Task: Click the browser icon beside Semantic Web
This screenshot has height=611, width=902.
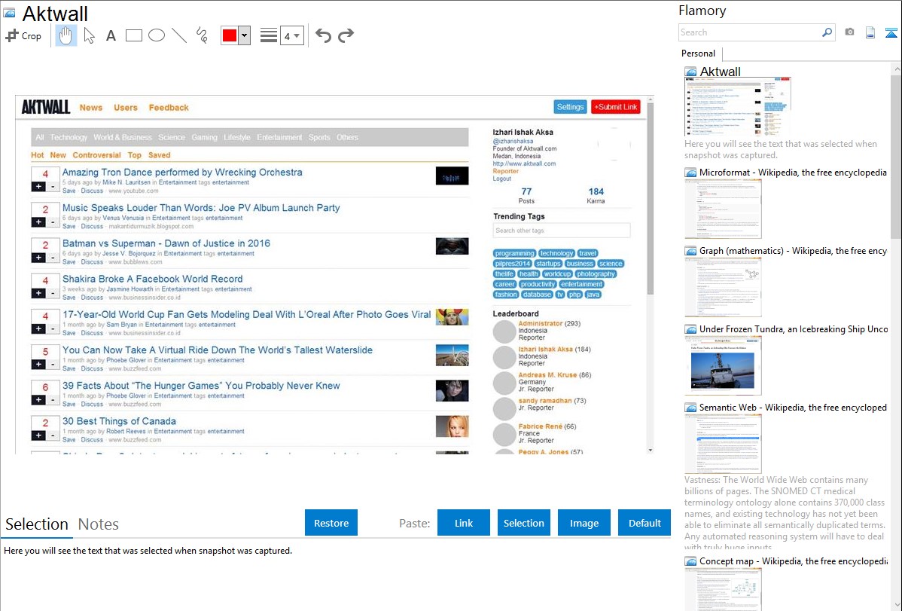Action: 690,408
